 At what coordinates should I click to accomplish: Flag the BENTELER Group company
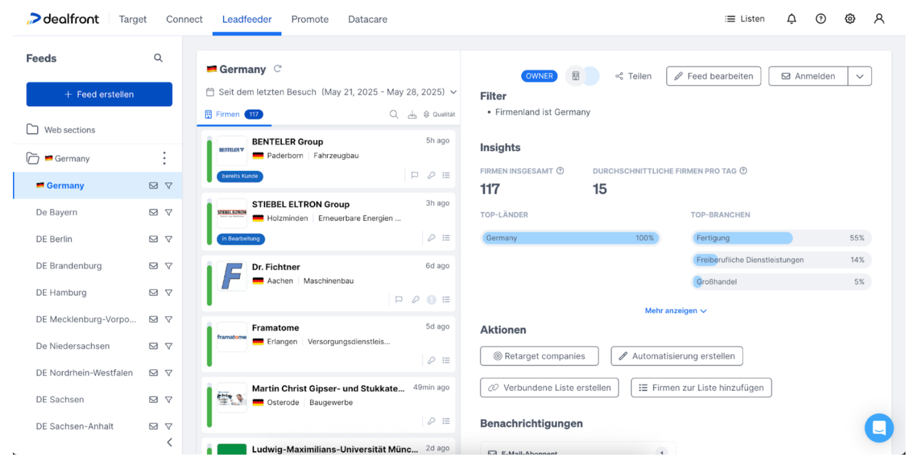point(414,175)
